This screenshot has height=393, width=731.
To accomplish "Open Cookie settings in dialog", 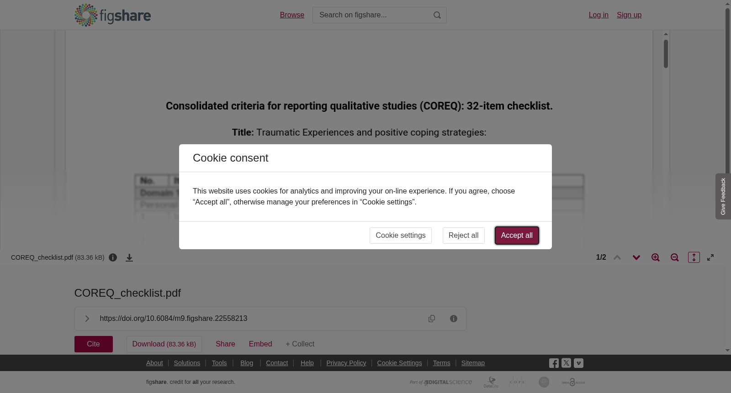I will [401, 236].
